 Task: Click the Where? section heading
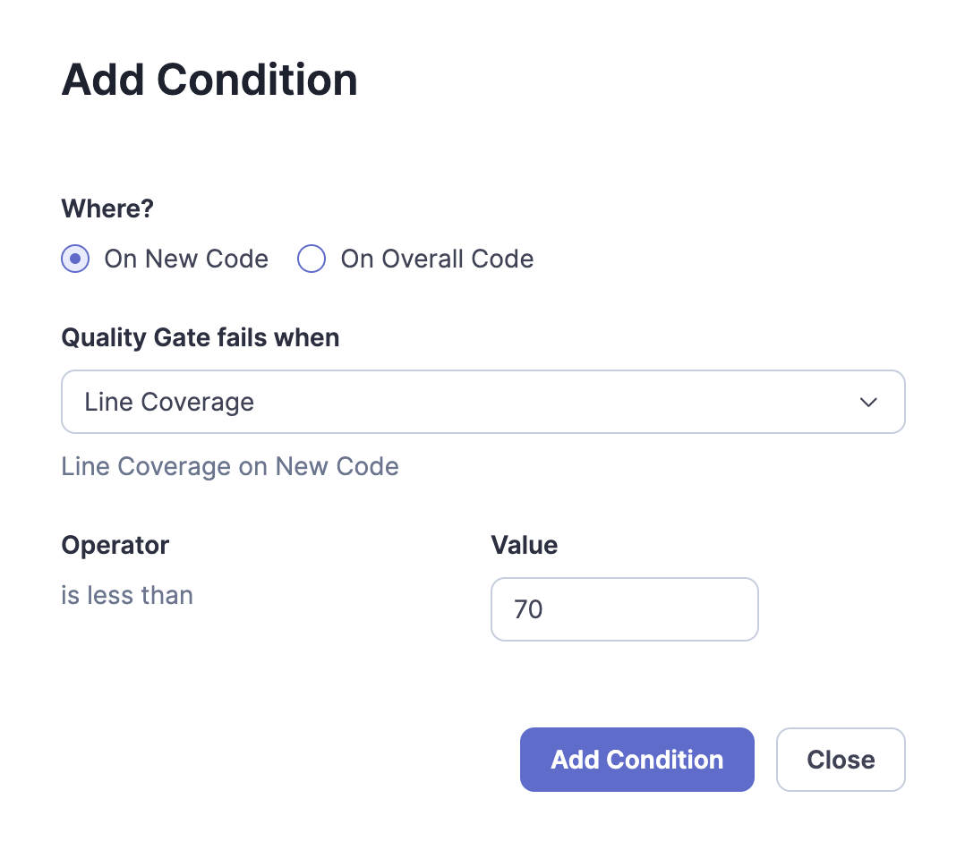[107, 208]
